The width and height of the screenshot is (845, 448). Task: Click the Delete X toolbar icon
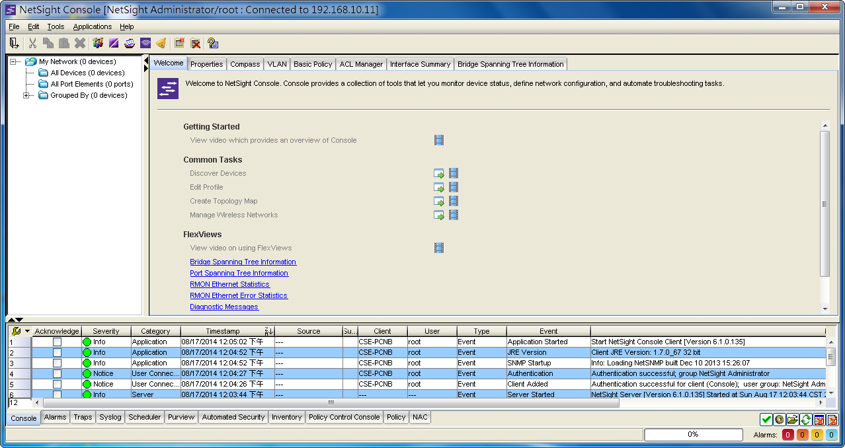[x=80, y=43]
